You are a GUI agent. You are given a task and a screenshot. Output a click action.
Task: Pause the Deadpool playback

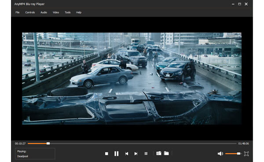click(116, 154)
